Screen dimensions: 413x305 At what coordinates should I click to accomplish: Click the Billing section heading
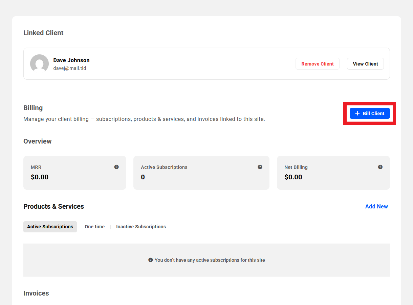click(33, 108)
